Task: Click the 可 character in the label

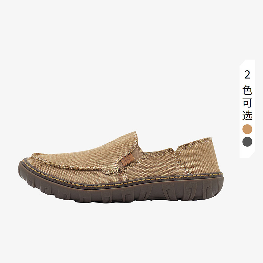Action: pos(247,103)
